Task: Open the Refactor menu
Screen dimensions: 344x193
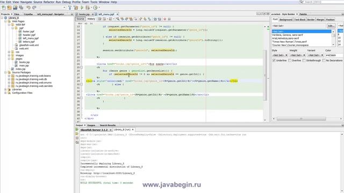Action: pos(49,2)
